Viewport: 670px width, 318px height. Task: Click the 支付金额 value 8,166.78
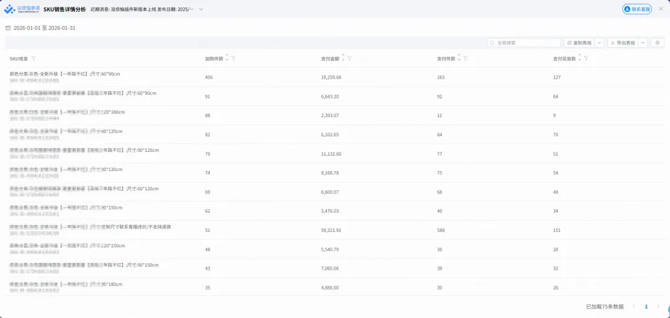click(x=330, y=173)
